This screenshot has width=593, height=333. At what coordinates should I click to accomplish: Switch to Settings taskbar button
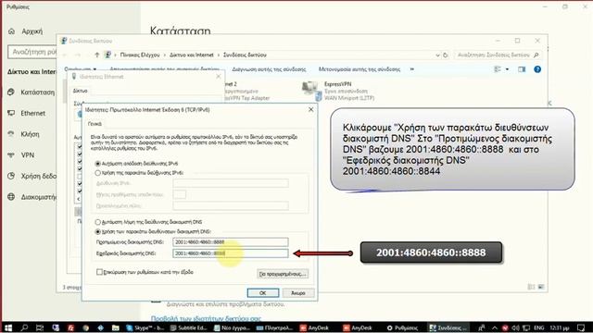[403, 327]
